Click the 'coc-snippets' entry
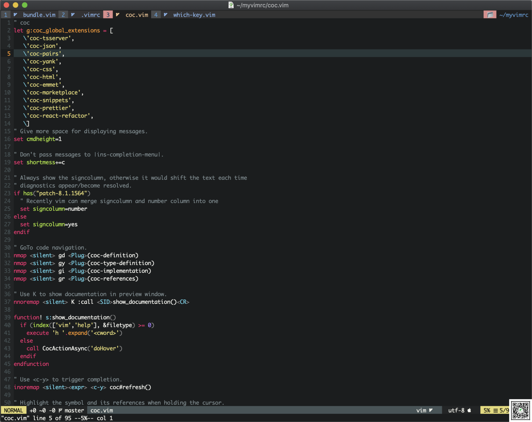The image size is (532, 422). (48, 100)
